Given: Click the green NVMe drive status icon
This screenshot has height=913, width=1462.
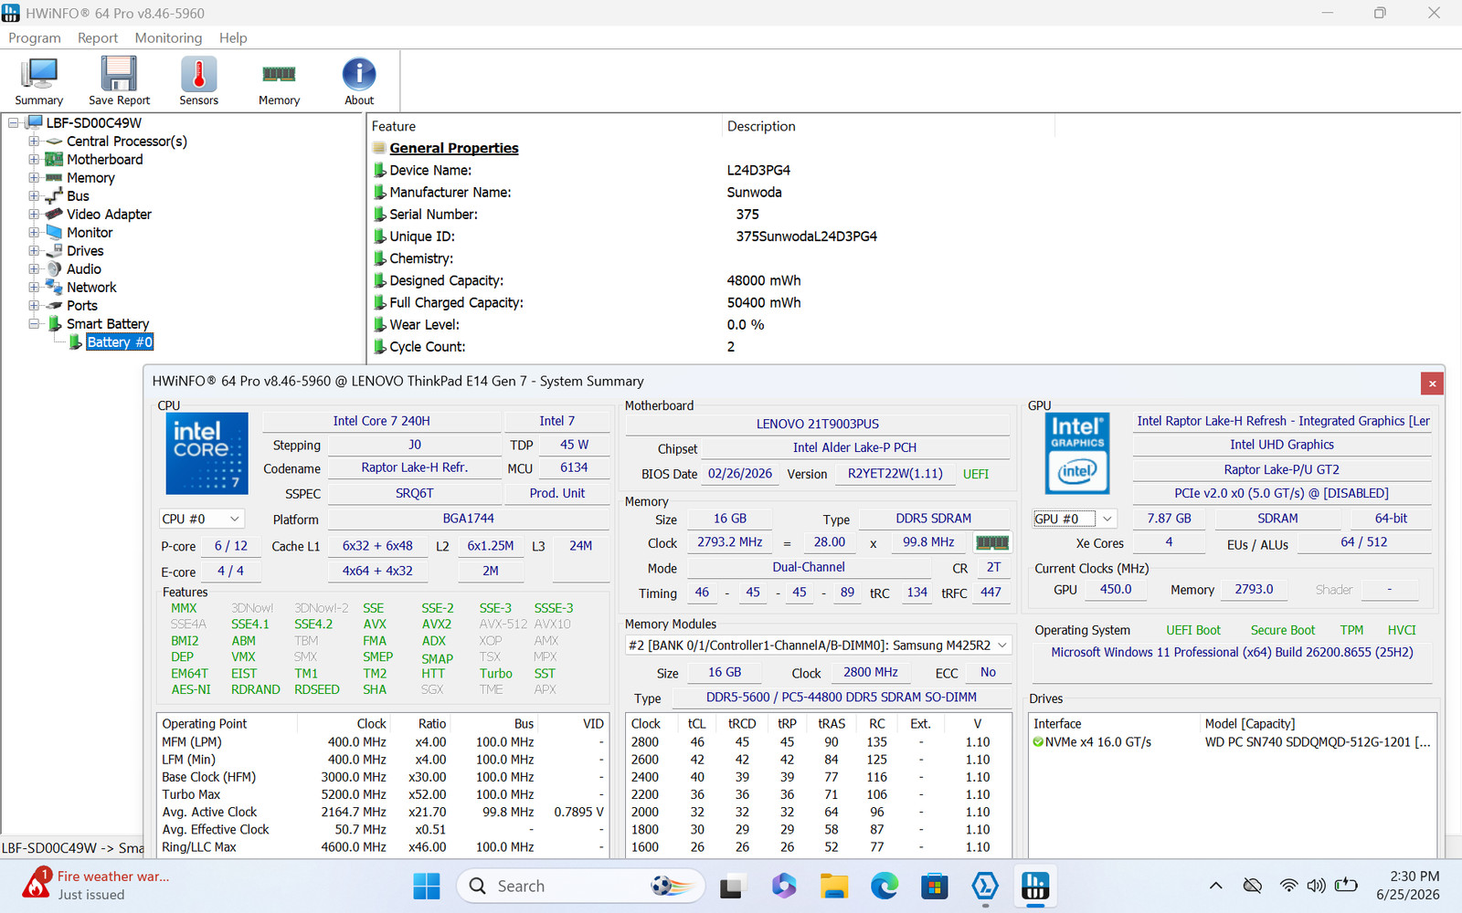Looking at the screenshot, I should [x=1038, y=742].
